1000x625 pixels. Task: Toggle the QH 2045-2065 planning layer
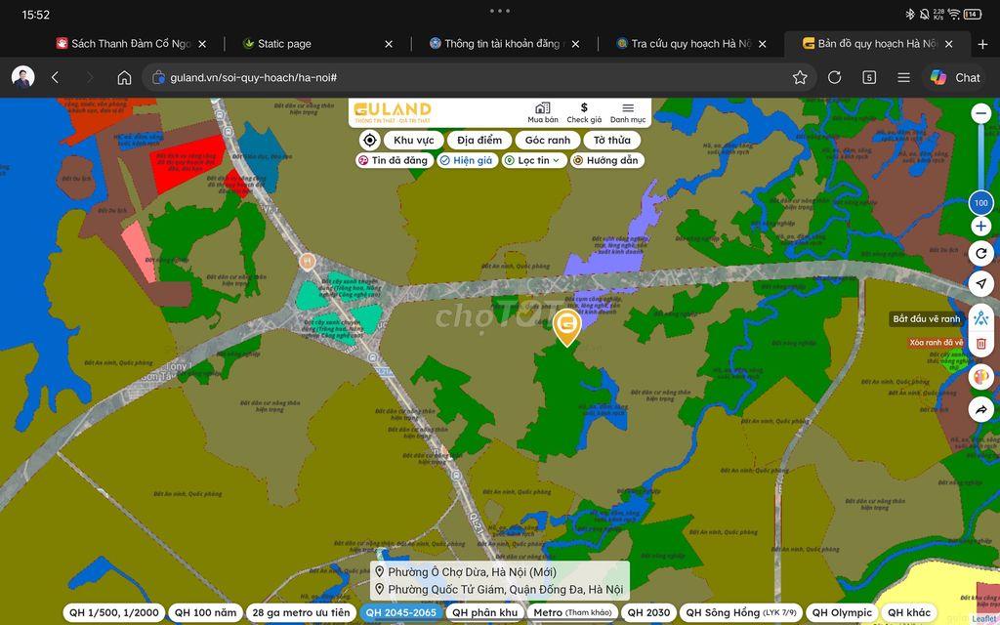pos(401,613)
